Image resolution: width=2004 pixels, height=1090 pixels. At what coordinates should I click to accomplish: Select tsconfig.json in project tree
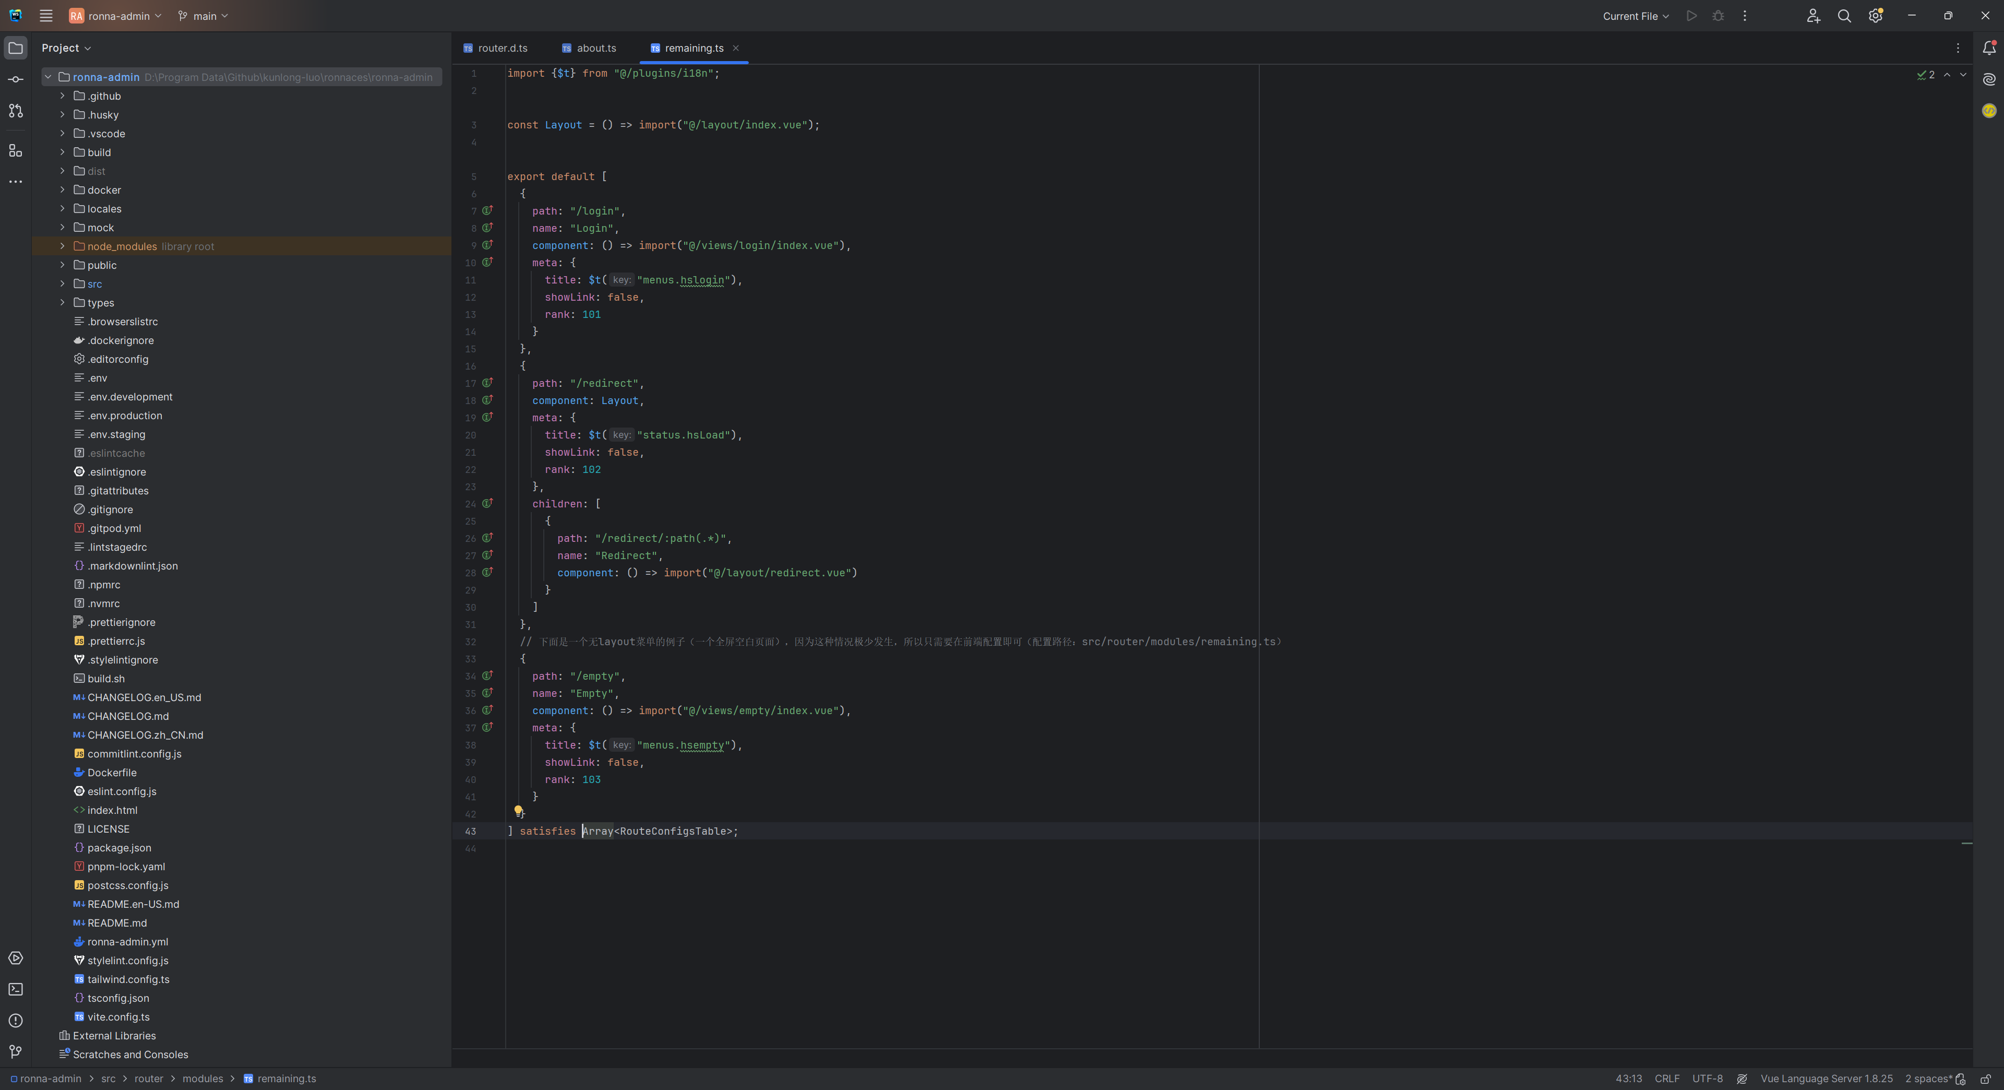click(118, 998)
